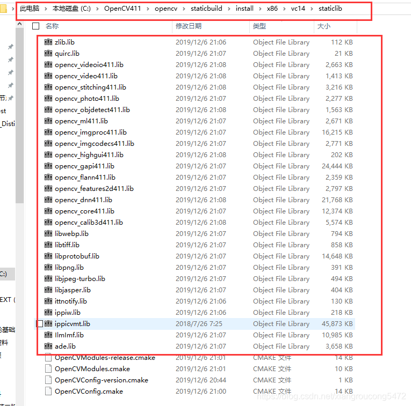This screenshot has height=406, width=411.
Task: Check the box beside ippicvmt.lib
Action: [39, 323]
